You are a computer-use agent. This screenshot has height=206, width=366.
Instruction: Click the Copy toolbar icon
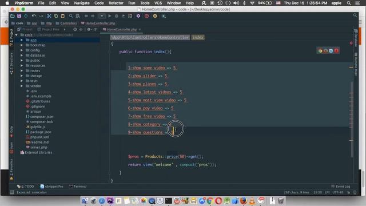click(56, 16)
